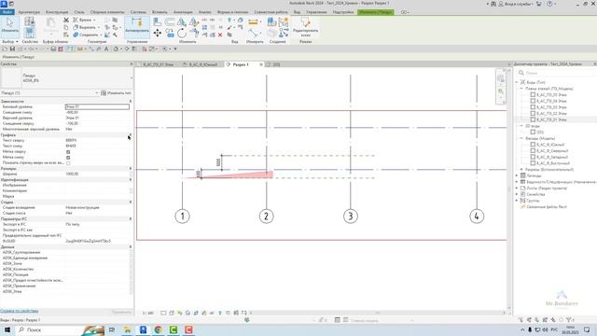Select the Rotate tool

coord(182,34)
